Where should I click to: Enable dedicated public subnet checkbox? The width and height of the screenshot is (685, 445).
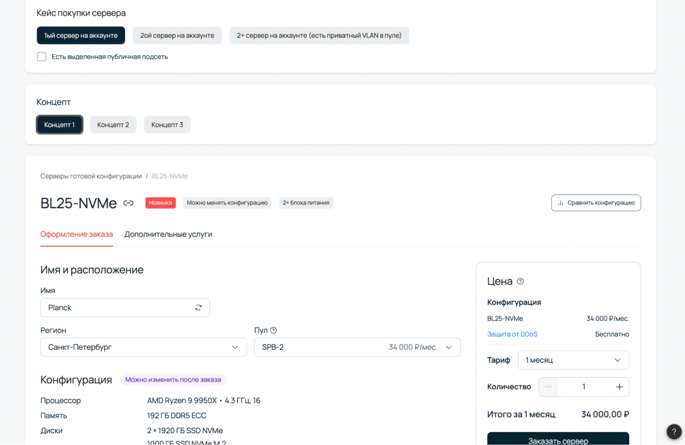pyautogui.click(x=42, y=57)
